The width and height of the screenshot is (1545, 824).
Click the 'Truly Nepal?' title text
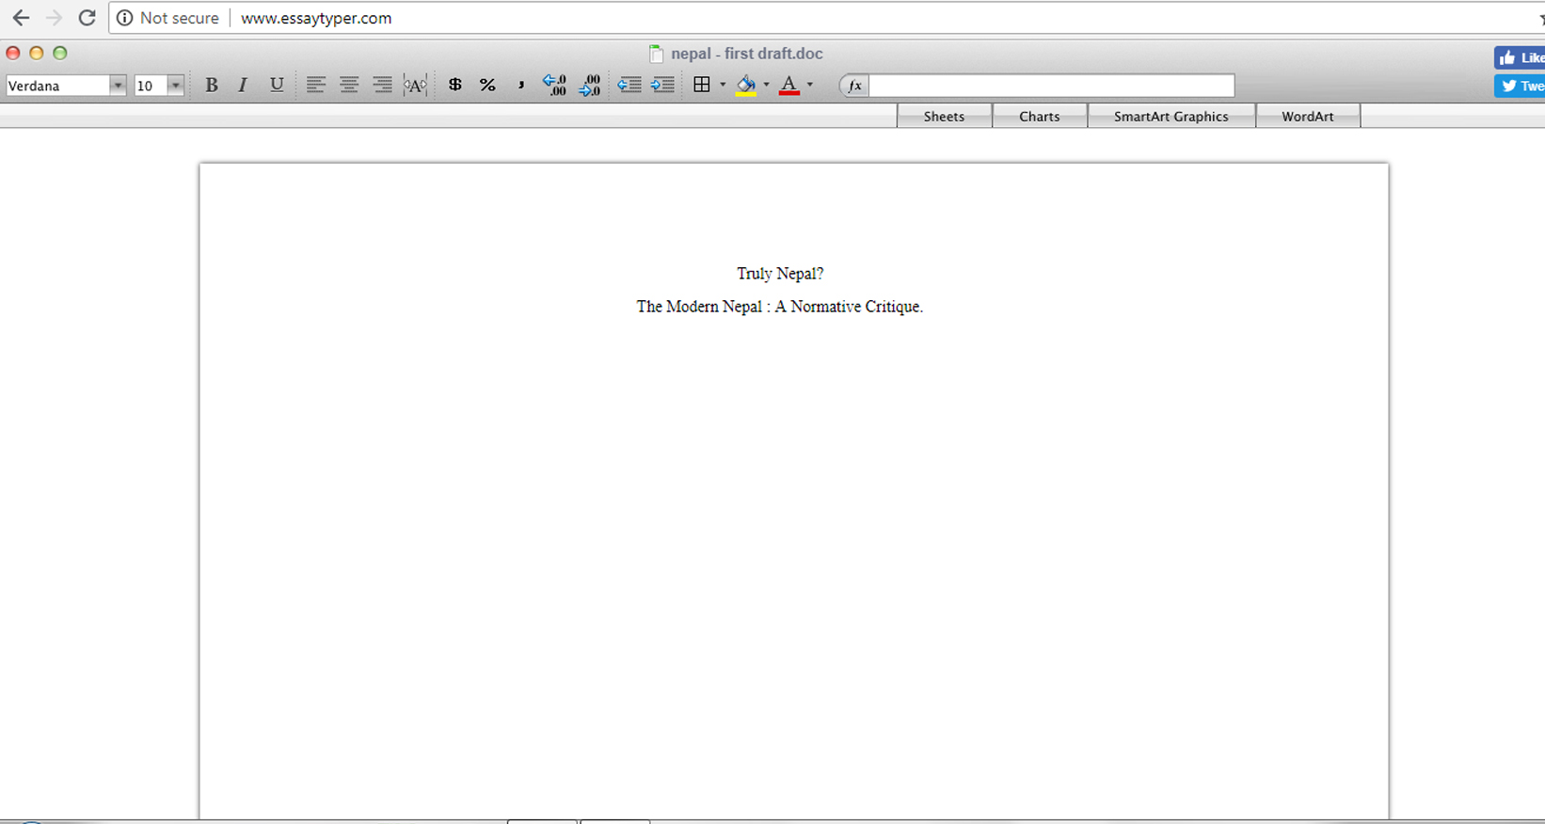click(780, 274)
